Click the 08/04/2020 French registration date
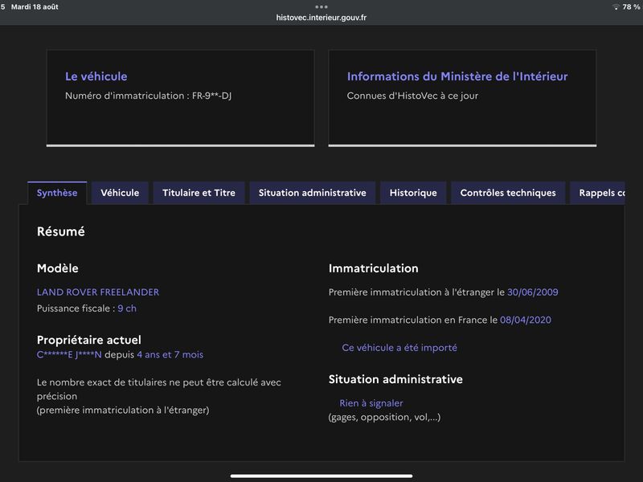This screenshot has width=643, height=482. (526, 320)
